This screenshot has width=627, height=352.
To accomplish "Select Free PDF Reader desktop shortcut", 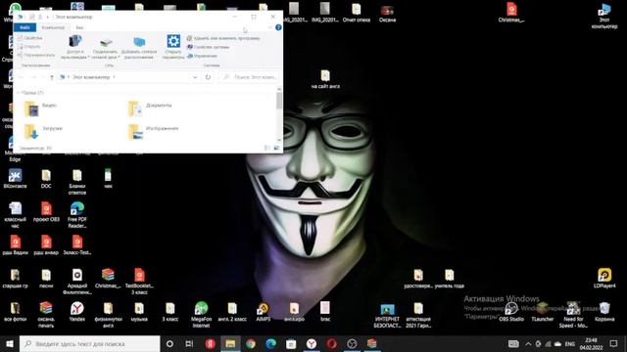I will [77, 215].
